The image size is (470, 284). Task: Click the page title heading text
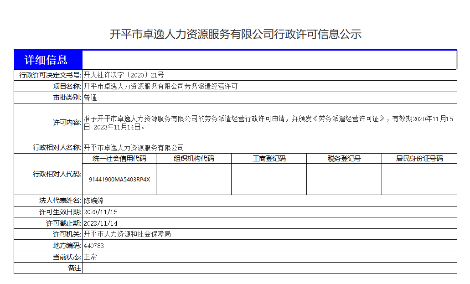click(x=235, y=34)
